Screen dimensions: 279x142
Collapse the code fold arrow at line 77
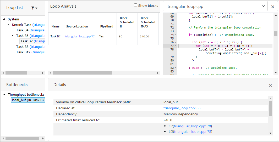tap(176, 46)
